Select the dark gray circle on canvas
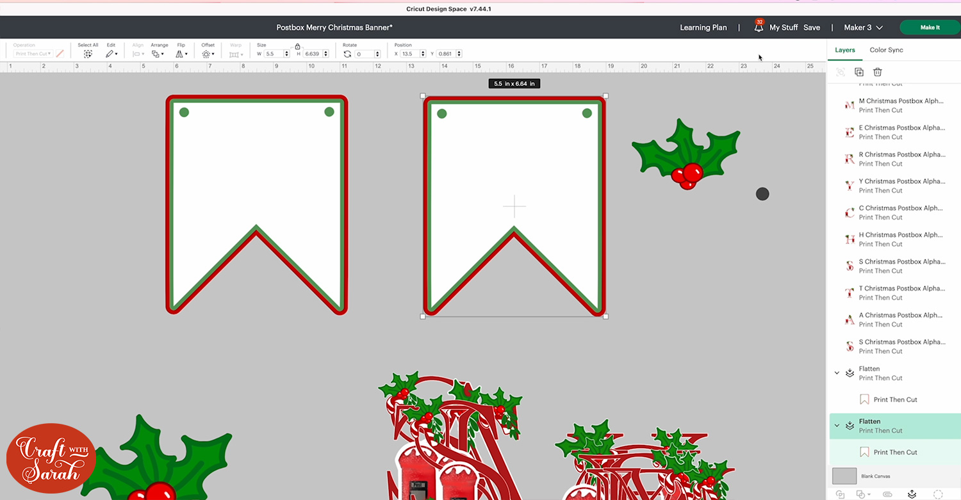Image resolution: width=961 pixels, height=500 pixels. click(x=762, y=194)
